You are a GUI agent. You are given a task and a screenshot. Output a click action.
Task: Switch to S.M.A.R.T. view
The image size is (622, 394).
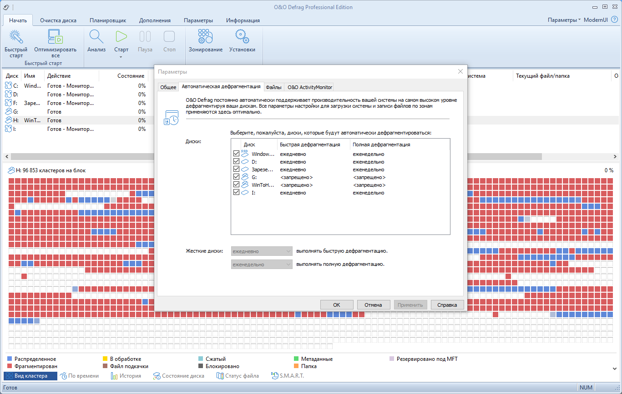click(287, 376)
